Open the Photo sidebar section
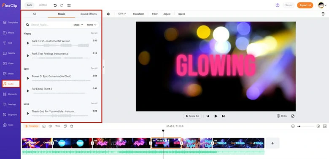The height and width of the screenshot is (159, 329). (8, 74)
